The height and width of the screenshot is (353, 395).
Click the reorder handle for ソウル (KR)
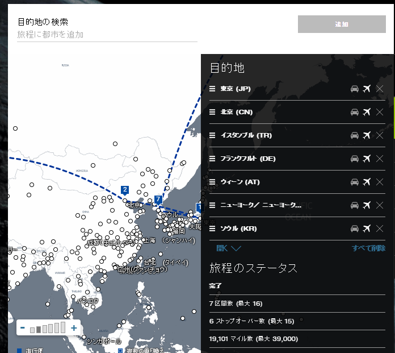click(212, 229)
